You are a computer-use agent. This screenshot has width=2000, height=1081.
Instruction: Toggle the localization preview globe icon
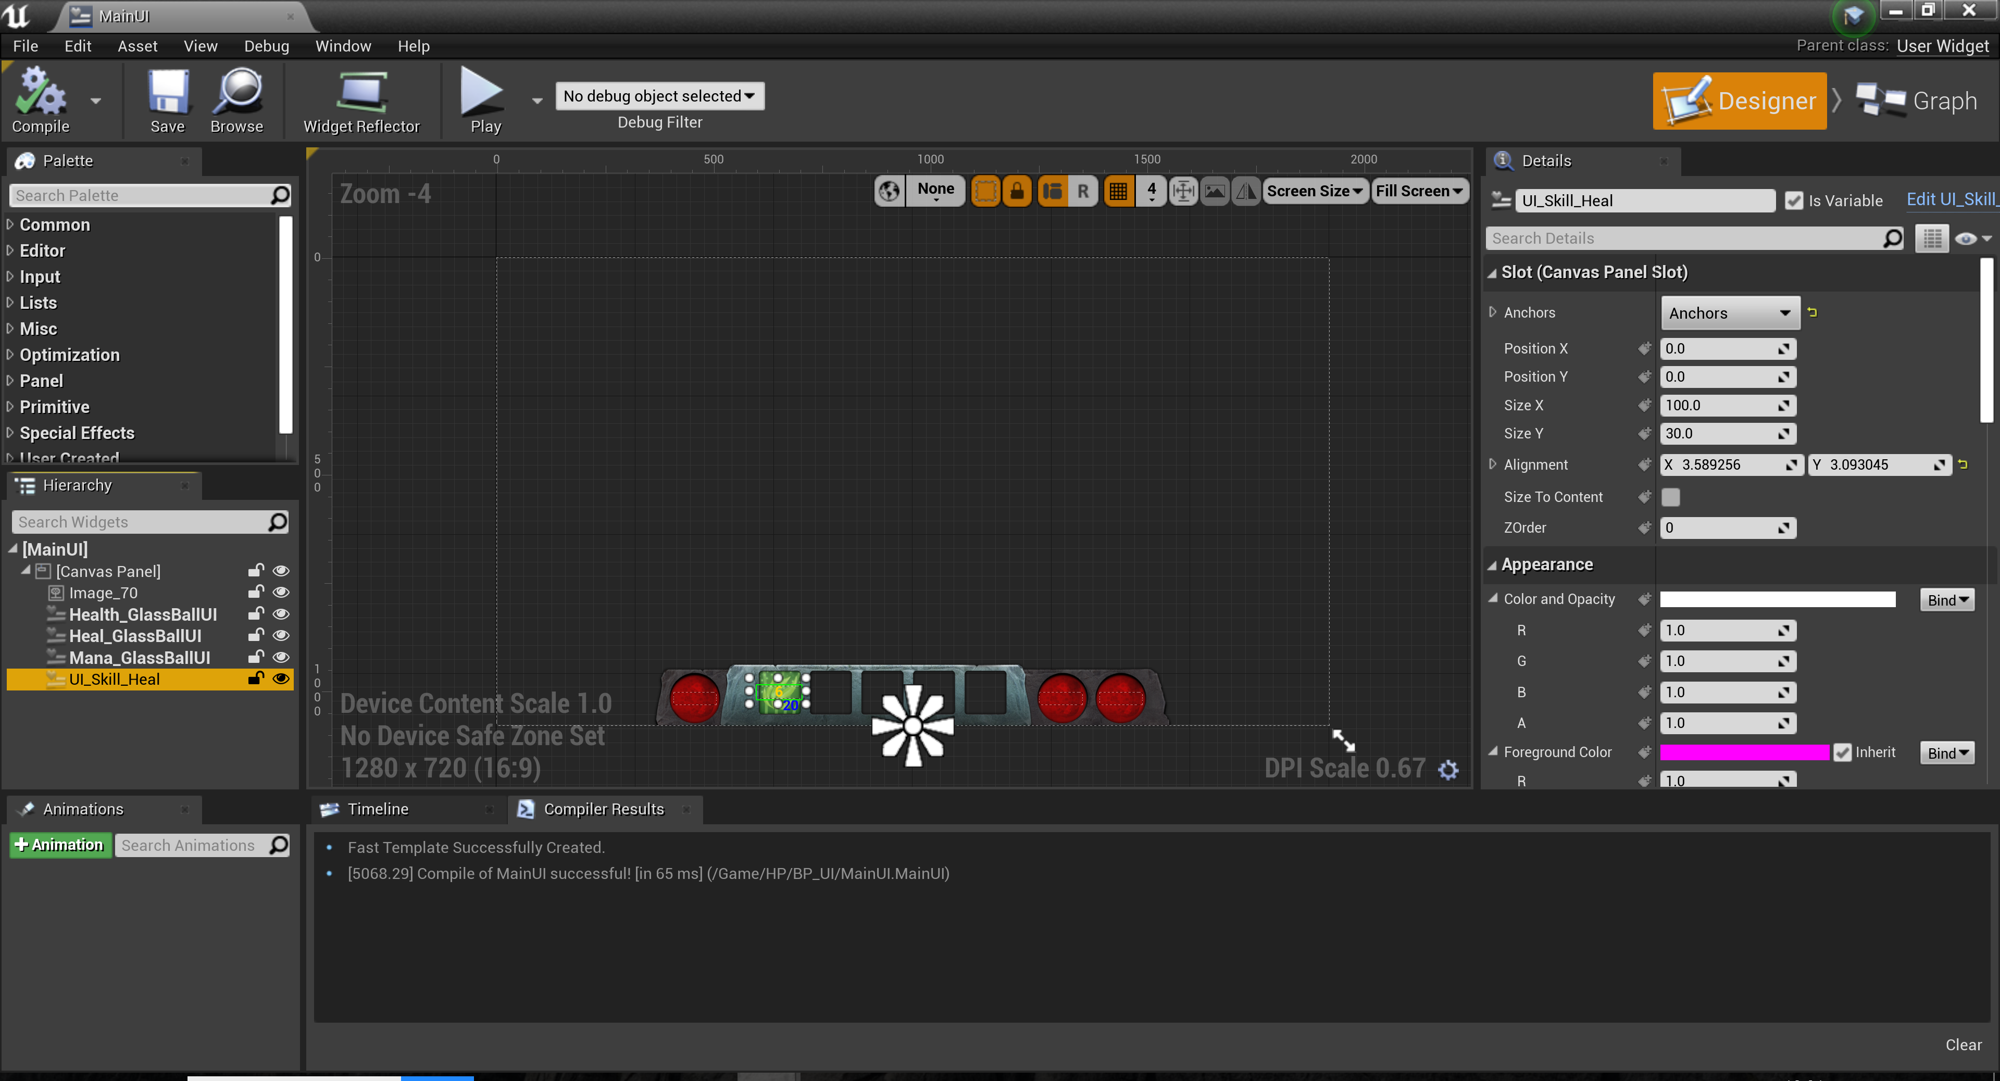pos(889,191)
